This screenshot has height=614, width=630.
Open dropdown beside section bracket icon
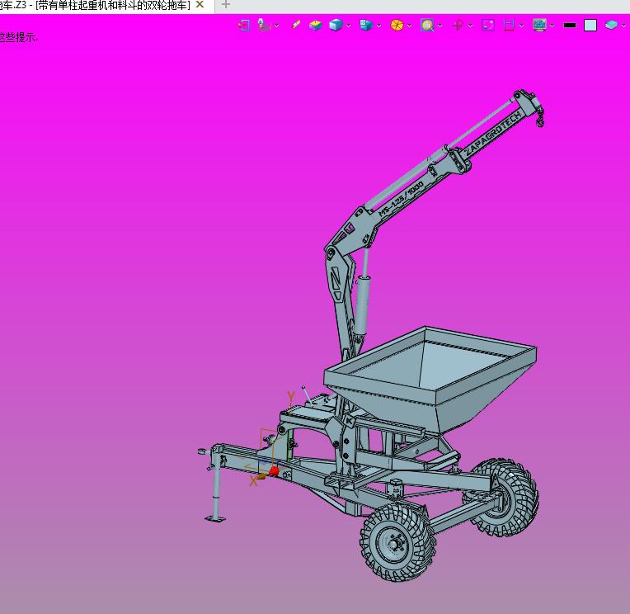521,26
